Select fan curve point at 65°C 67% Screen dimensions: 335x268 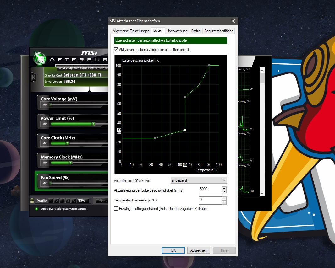[x=185, y=97]
